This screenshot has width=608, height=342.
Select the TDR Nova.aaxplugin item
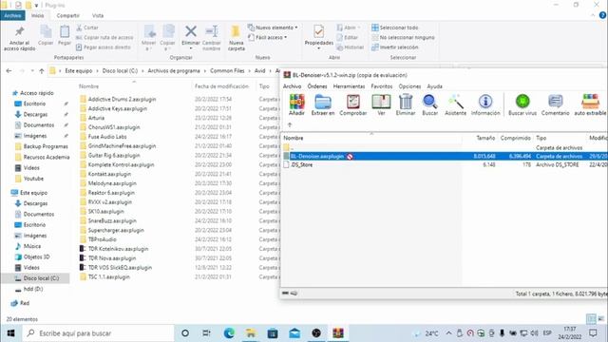click(112, 258)
